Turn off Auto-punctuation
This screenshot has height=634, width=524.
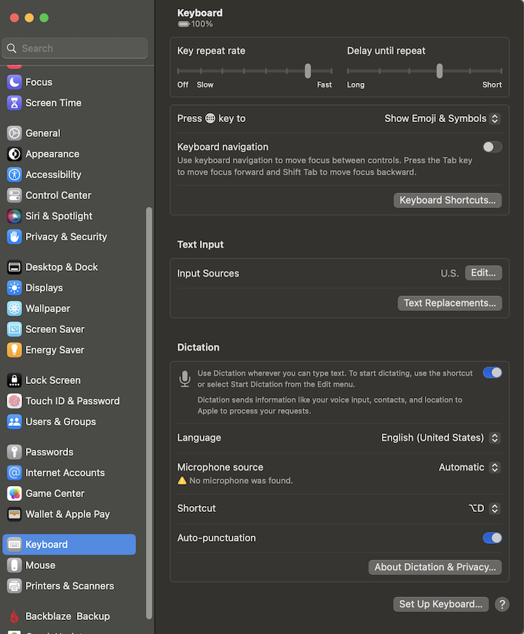[x=491, y=538]
